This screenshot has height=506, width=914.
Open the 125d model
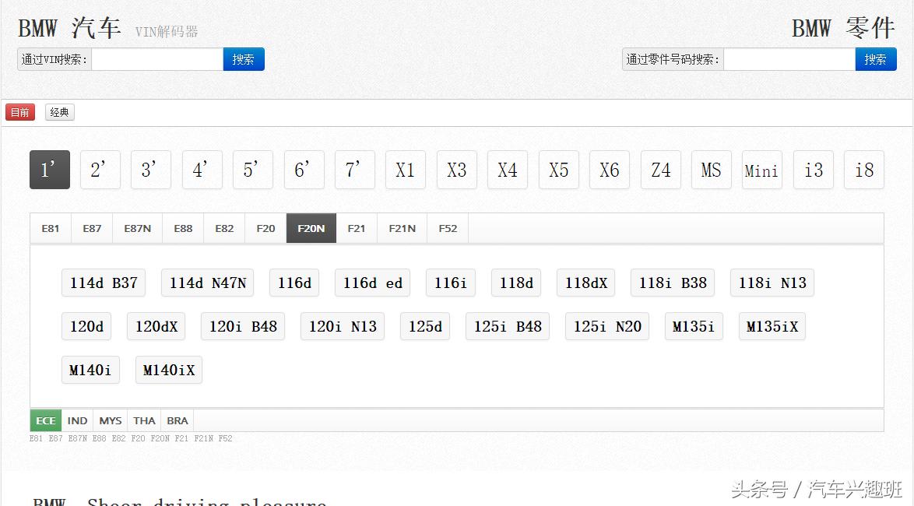[425, 326]
